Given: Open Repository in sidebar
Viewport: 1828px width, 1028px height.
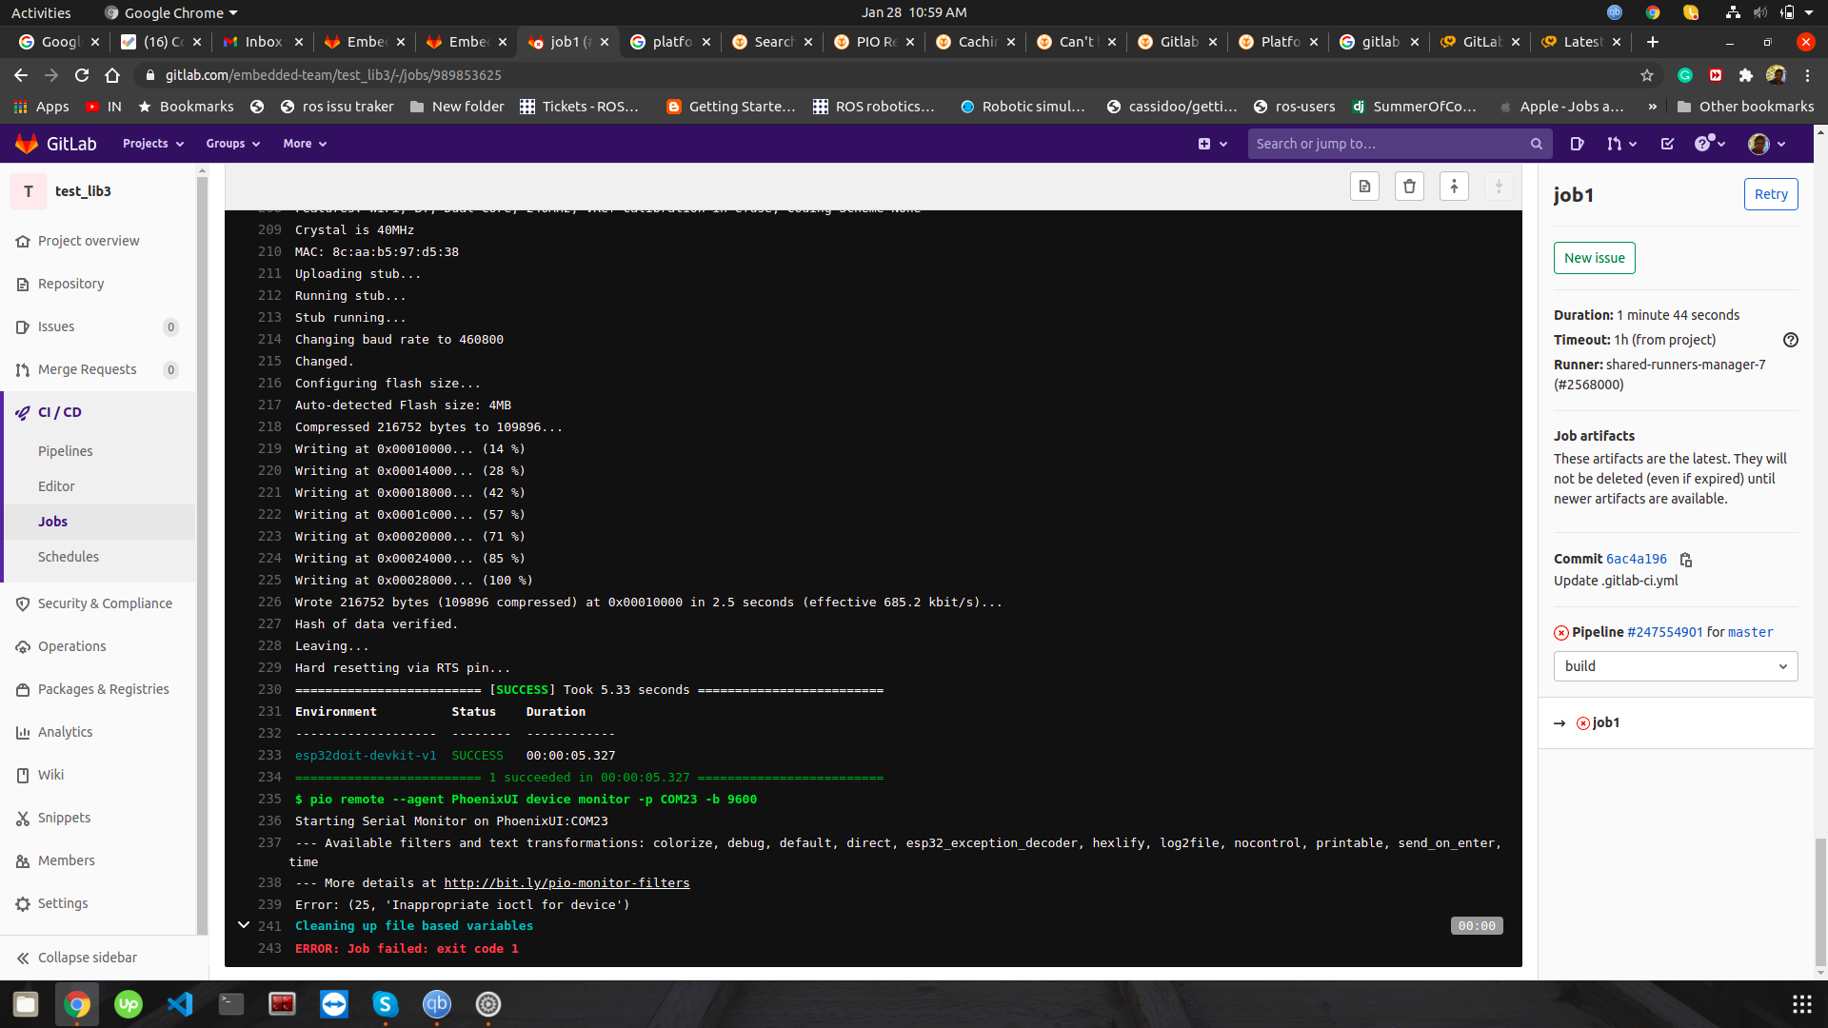Looking at the screenshot, I should click(71, 284).
